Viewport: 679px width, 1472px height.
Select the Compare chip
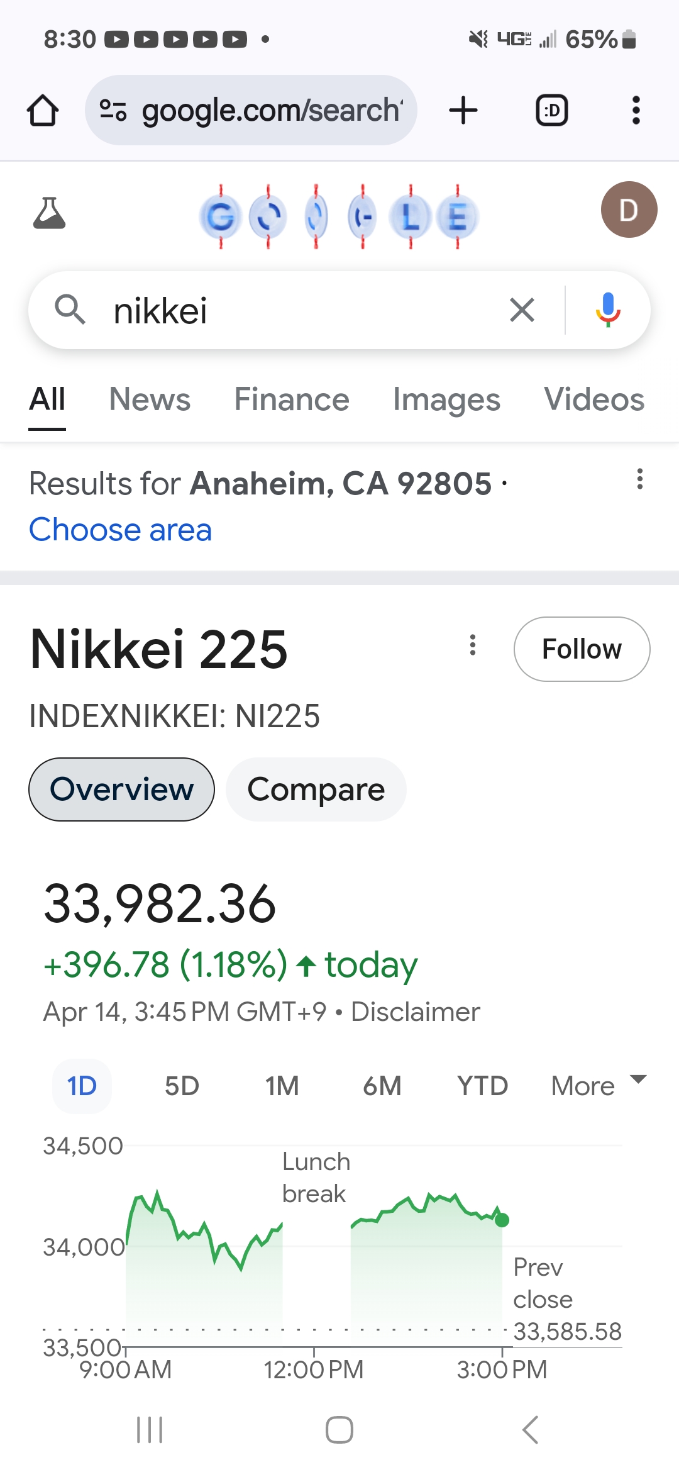coord(316,789)
